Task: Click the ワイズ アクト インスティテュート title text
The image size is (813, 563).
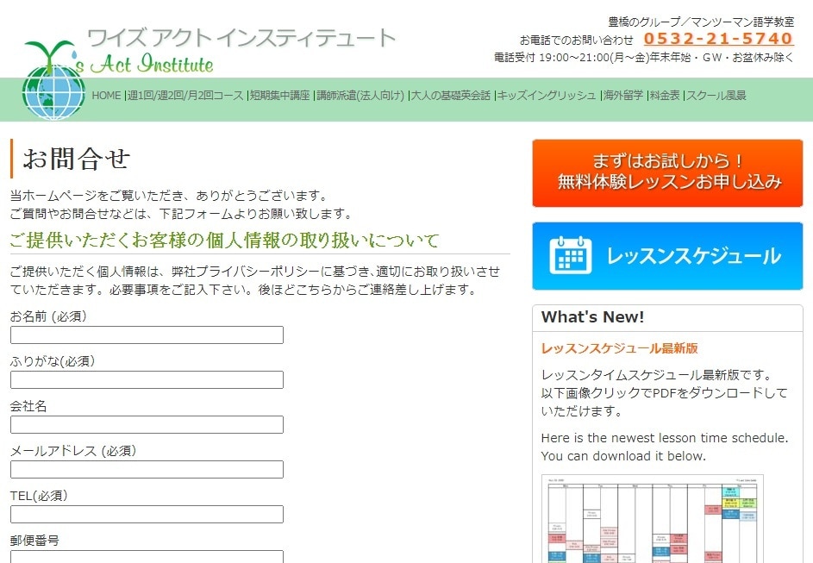Action: tap(241, 38)
